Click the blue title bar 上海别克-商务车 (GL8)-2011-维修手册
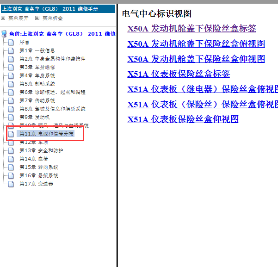 click(x=58, y=9)
